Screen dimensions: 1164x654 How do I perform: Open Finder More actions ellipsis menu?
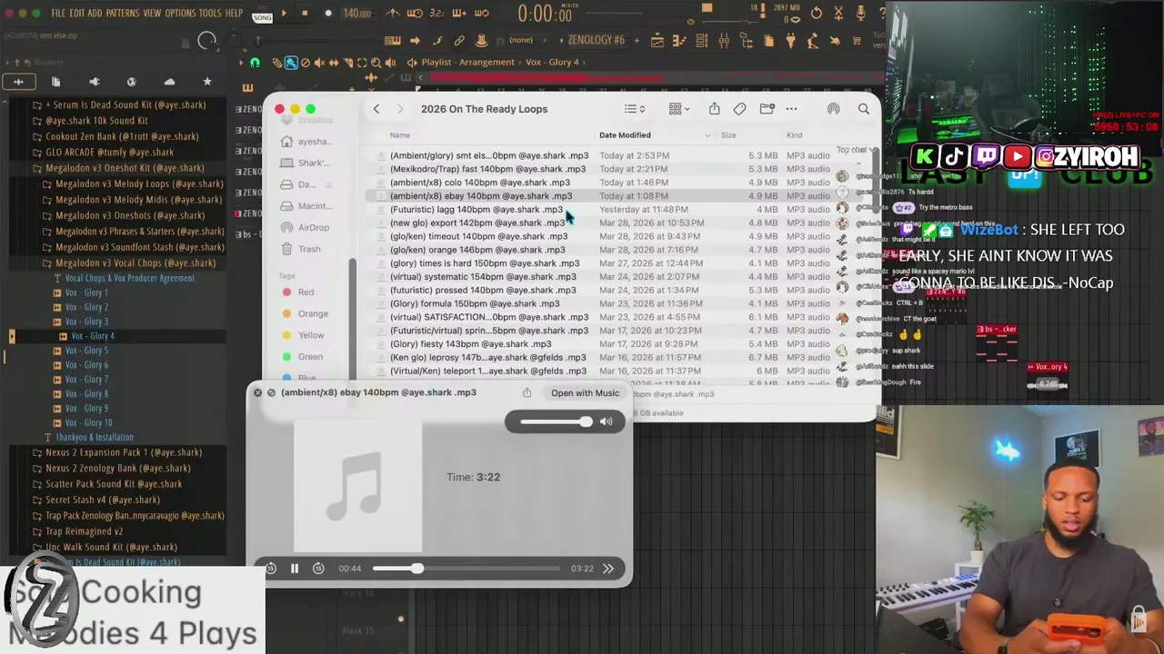pos(791,109)
